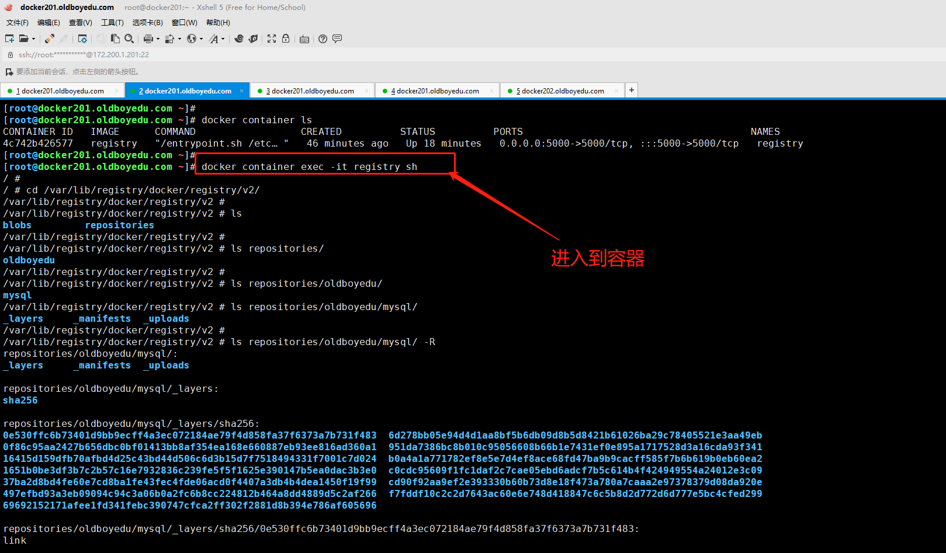Click the Find magnifier icon
Viewport: 946px width, 553px height.
point(129,39)
